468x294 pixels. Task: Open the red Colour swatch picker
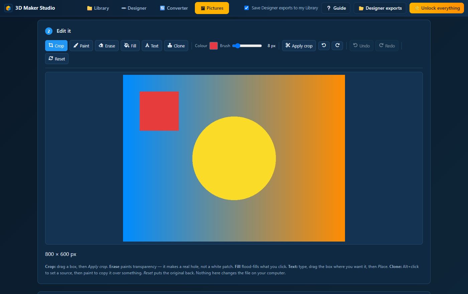[x=214, y=46]
